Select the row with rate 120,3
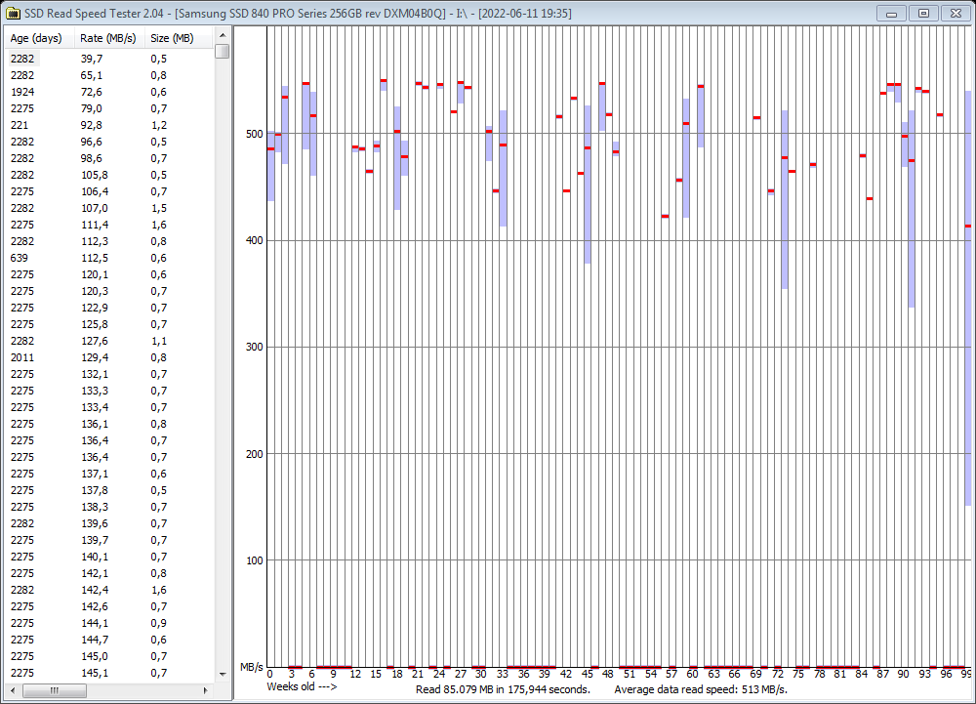976x704 pixels. coord(109,291)
